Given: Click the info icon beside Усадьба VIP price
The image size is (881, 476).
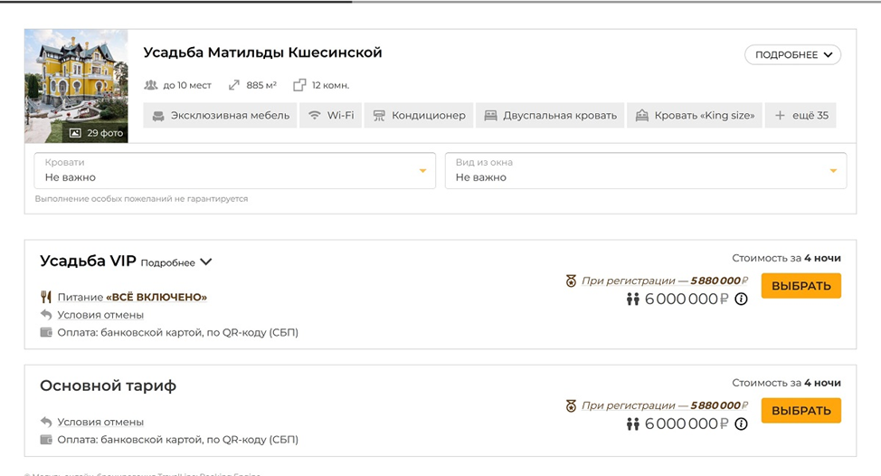Looking at the screenshot, I should [x=742, y=300].
